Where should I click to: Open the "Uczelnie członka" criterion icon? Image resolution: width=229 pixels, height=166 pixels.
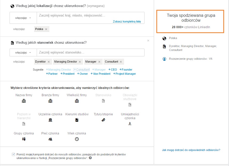pos(50,120)
